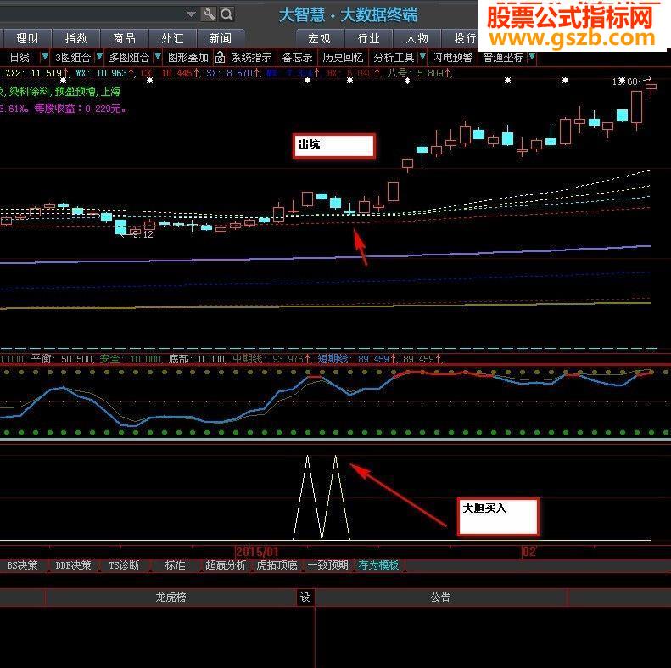The width and height of the screenshot is (671, 668).
Task: Select the 商品 tab
Action: (x=124, y=38)
